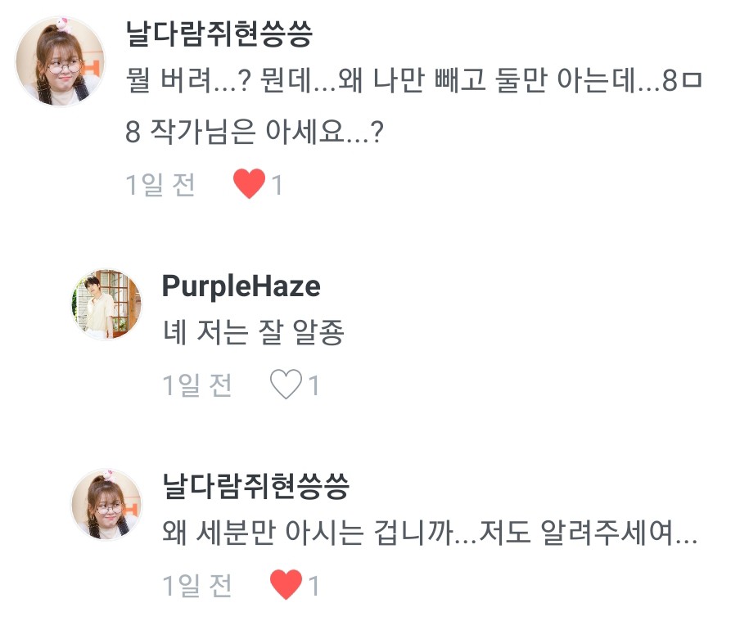Click the '1일 전' timestamp under PurpleHaze's reply
The image size is (740, 621).
[197, 385]
